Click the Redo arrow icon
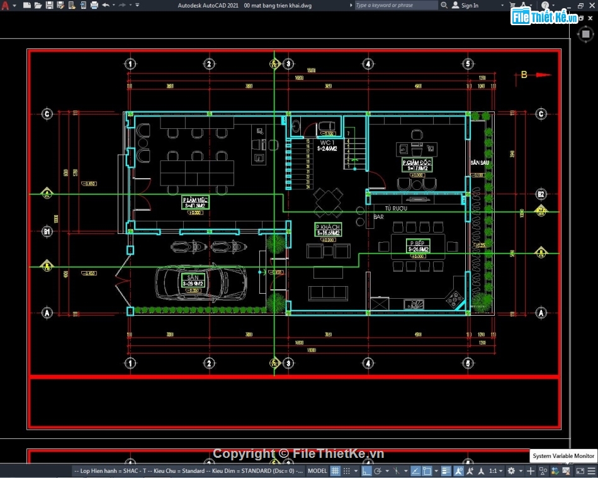 pyautogui.click(x=122, y=5)
